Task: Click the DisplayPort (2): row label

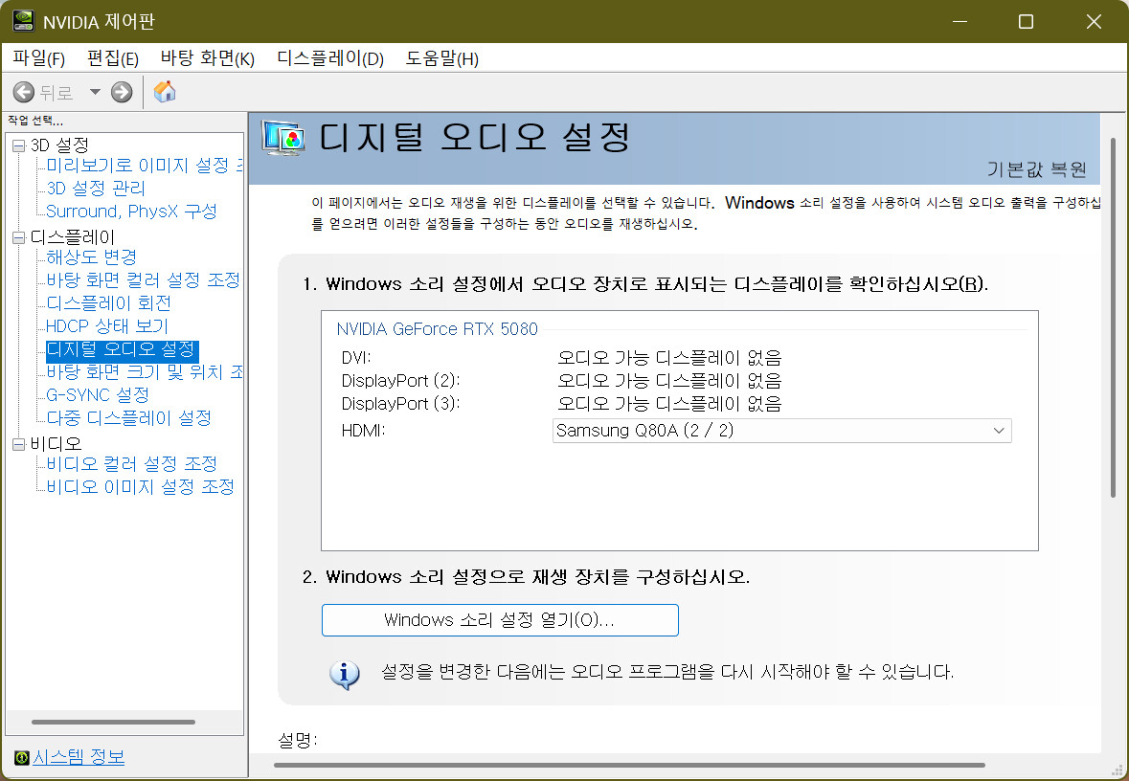Action: [x=400, y=381]
